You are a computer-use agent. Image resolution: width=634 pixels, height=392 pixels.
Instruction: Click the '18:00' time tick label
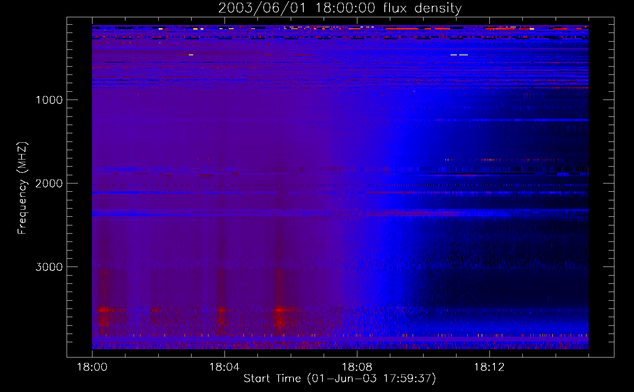click(x=92, y=367)
